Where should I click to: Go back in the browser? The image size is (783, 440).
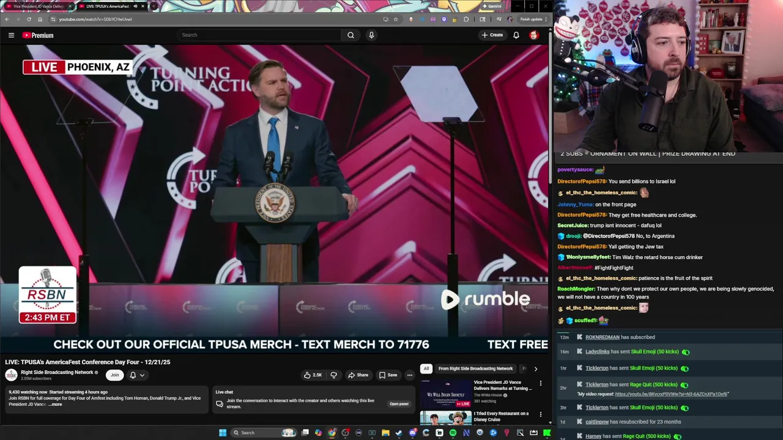7,19
